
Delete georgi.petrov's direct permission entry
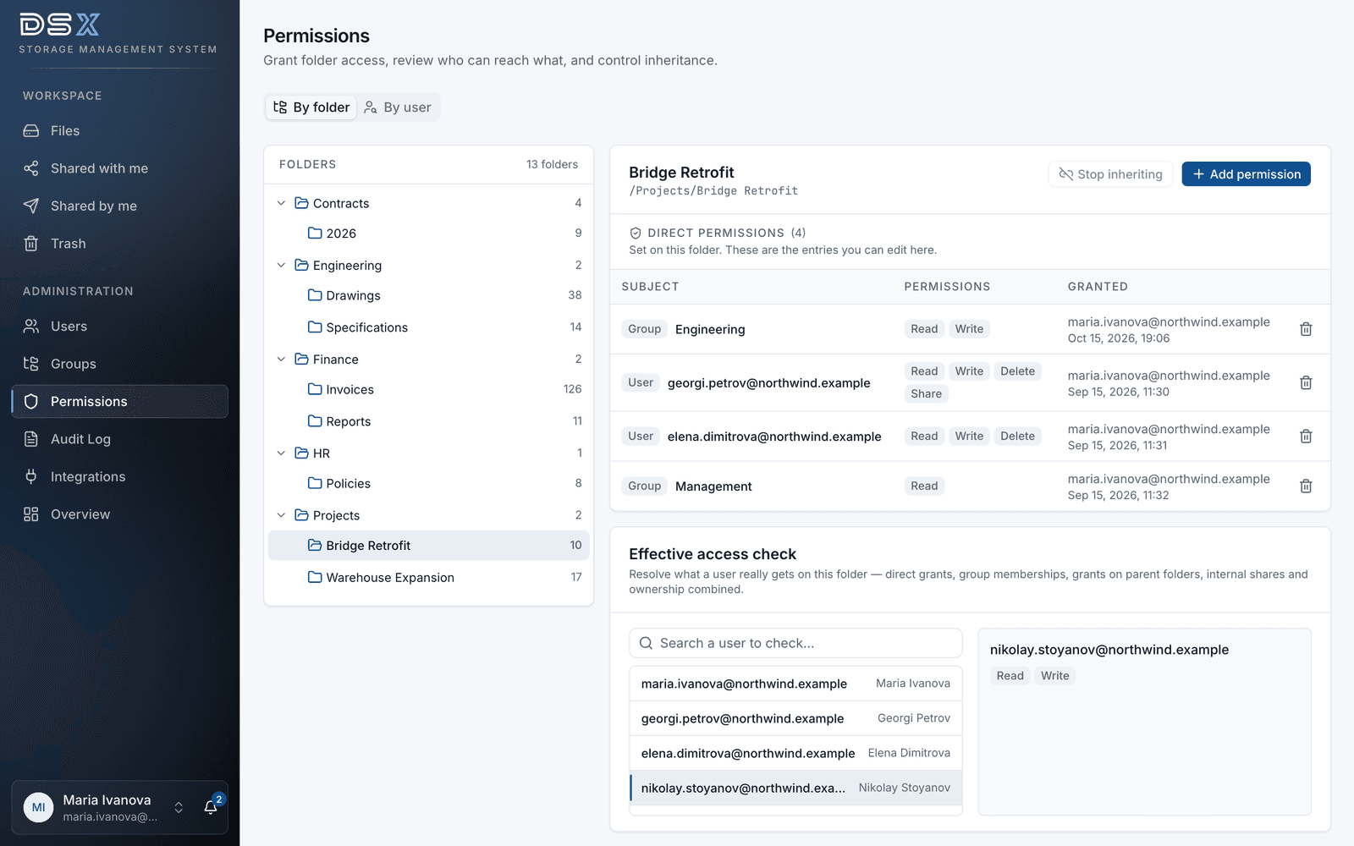[x=1306, y=382]
